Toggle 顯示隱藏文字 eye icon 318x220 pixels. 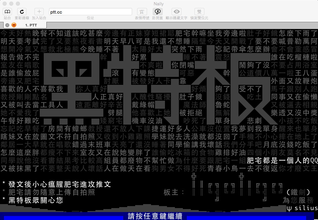point(177,12)
